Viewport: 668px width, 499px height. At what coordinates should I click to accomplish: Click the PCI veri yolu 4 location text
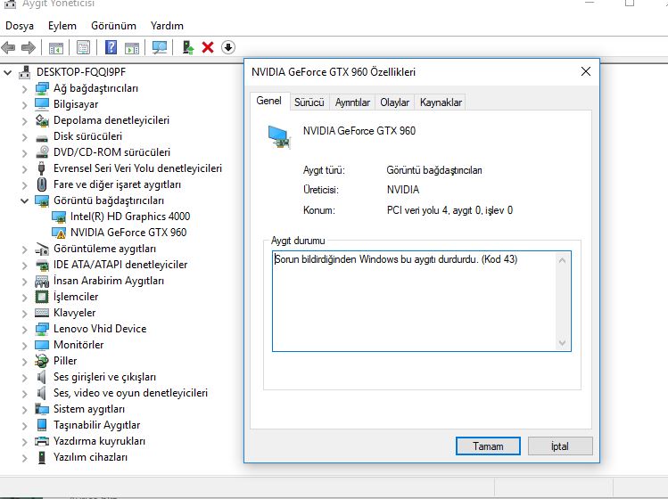click(x=449, y=210)
